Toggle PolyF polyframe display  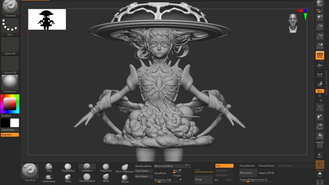(x=319, y=145)
